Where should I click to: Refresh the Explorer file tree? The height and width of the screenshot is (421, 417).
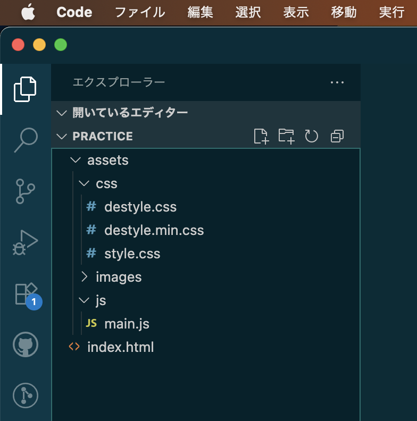pos(311,137)
